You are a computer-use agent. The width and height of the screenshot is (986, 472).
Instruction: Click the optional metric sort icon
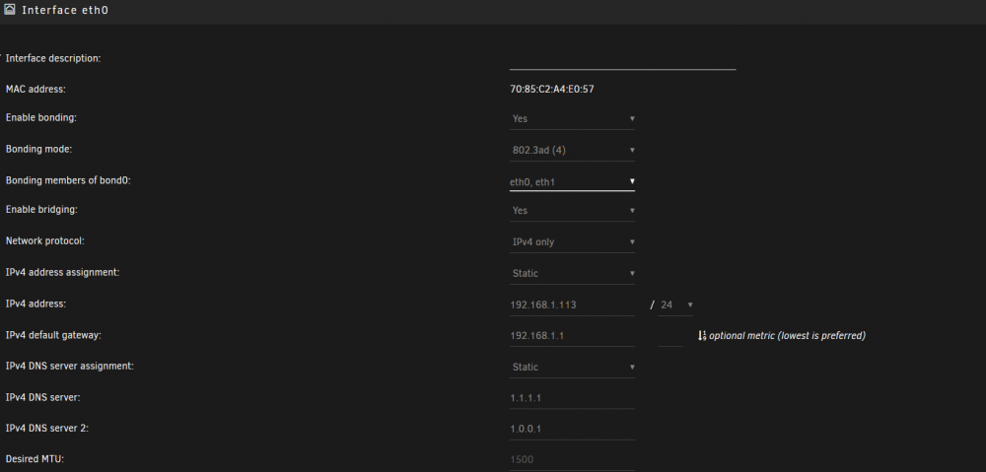click(x=702, y=336)
